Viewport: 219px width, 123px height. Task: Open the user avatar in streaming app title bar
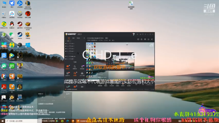click(133, 34)
